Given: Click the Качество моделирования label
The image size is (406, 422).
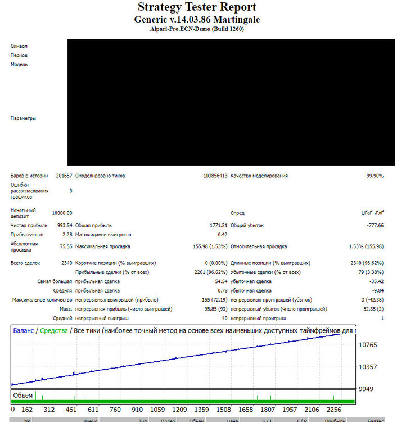Looking at the screenshot, I should pos(259,176).
